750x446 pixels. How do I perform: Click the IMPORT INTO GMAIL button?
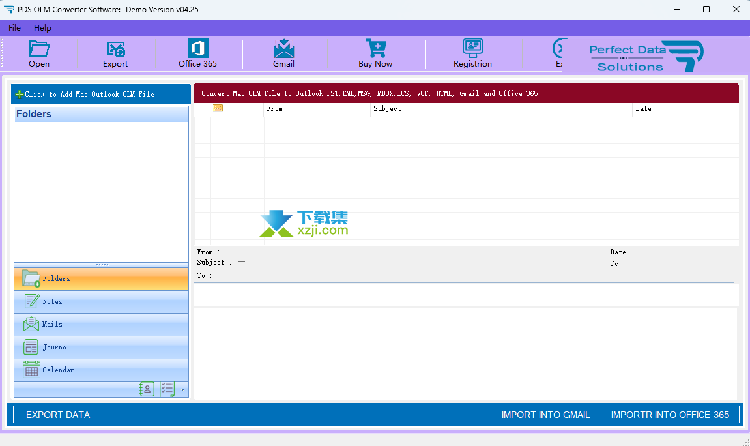[x=546, y=415]
